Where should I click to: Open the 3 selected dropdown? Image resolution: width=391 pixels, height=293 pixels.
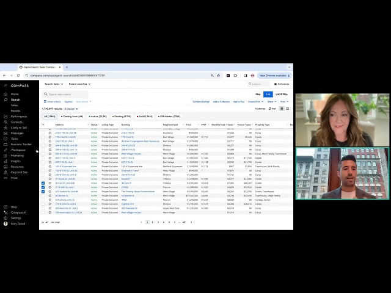(x=71, y=109)
